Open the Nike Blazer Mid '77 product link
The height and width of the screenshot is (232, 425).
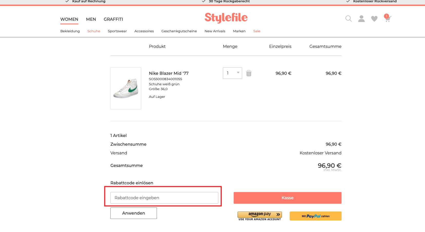[x=168, y=73]
